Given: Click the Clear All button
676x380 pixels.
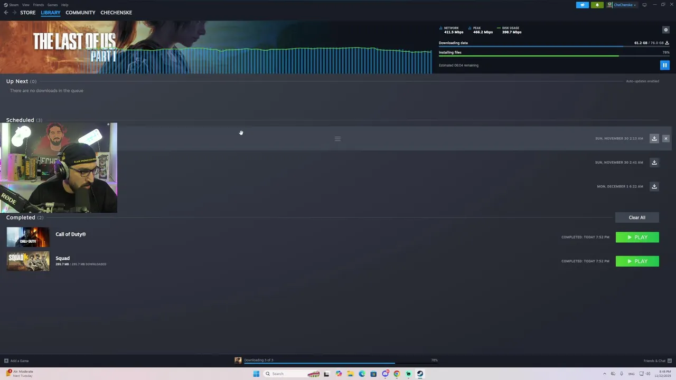Looking at the screenshot, I should [x=637, y=217].
